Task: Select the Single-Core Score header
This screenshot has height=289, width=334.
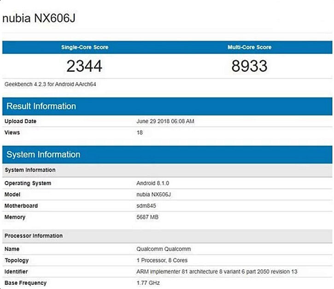Action: [85, 47]
